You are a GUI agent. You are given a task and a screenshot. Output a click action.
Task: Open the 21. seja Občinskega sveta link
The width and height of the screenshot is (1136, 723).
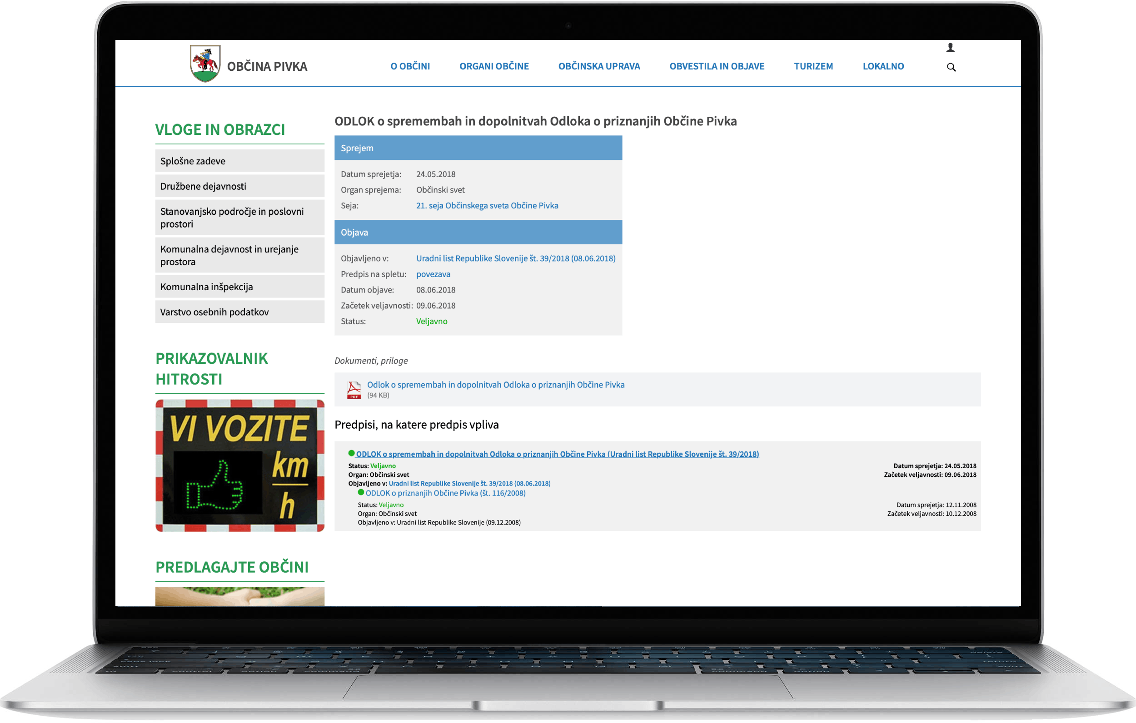pos(487,206)
